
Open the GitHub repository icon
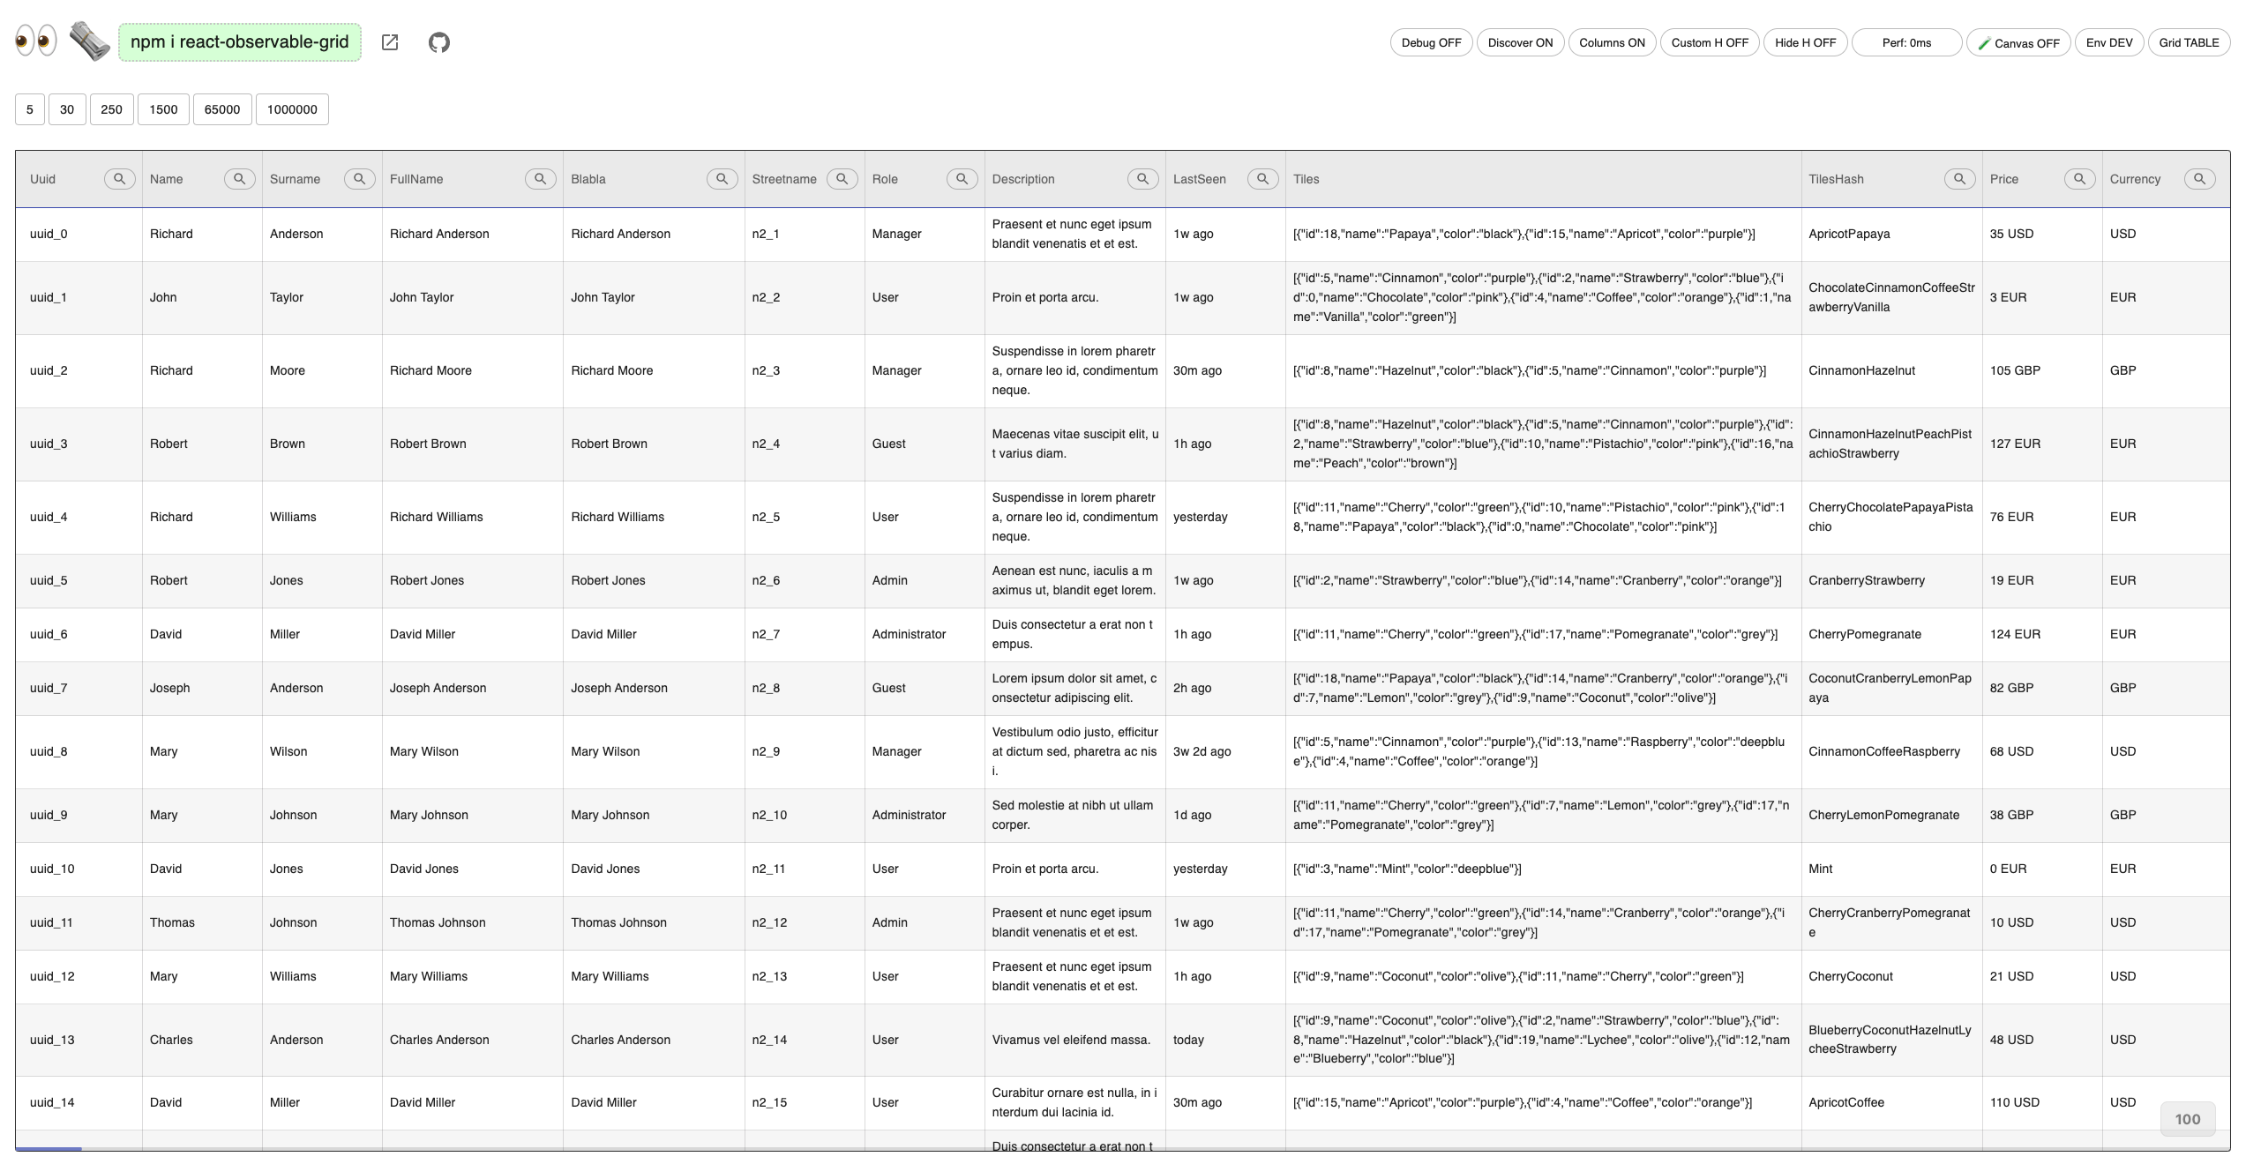pos(439,42)
